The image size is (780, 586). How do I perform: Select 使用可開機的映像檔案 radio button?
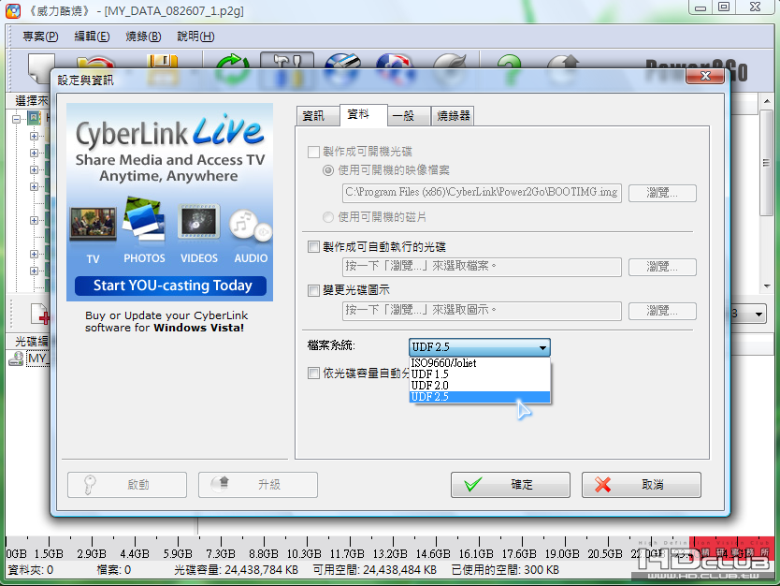click(328, 170)
